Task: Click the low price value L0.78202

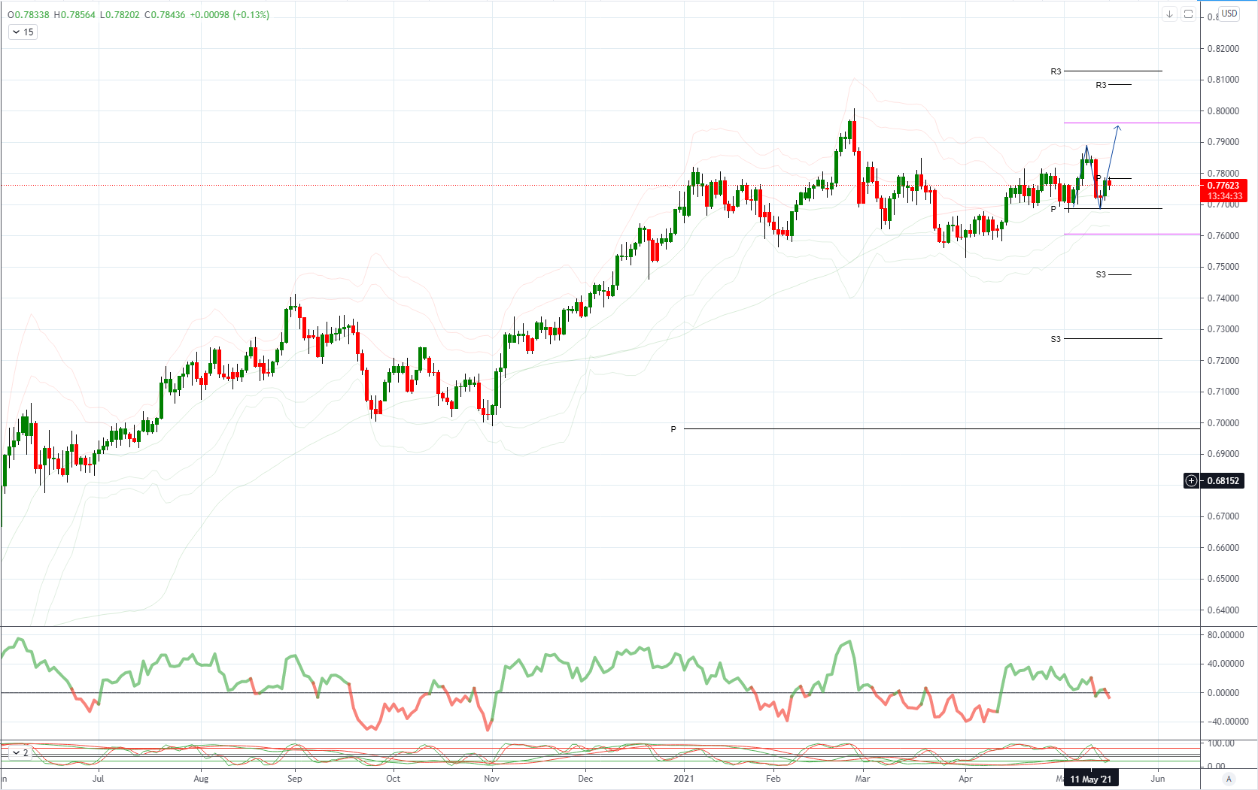Action: (x=120, y=15)
